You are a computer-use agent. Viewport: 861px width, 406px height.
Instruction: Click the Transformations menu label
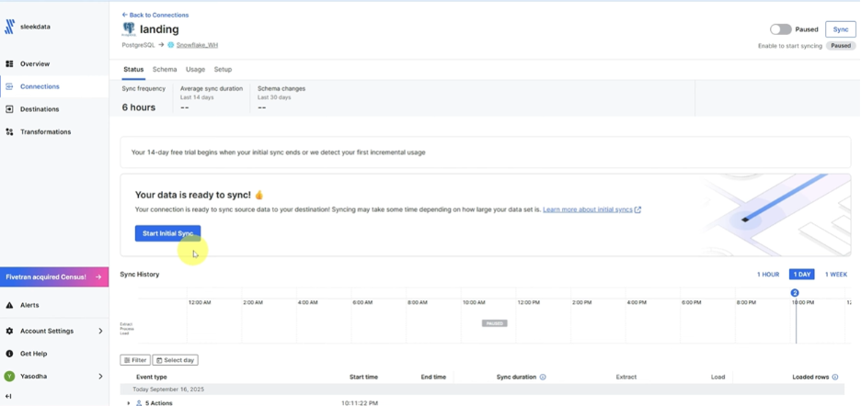46,131
